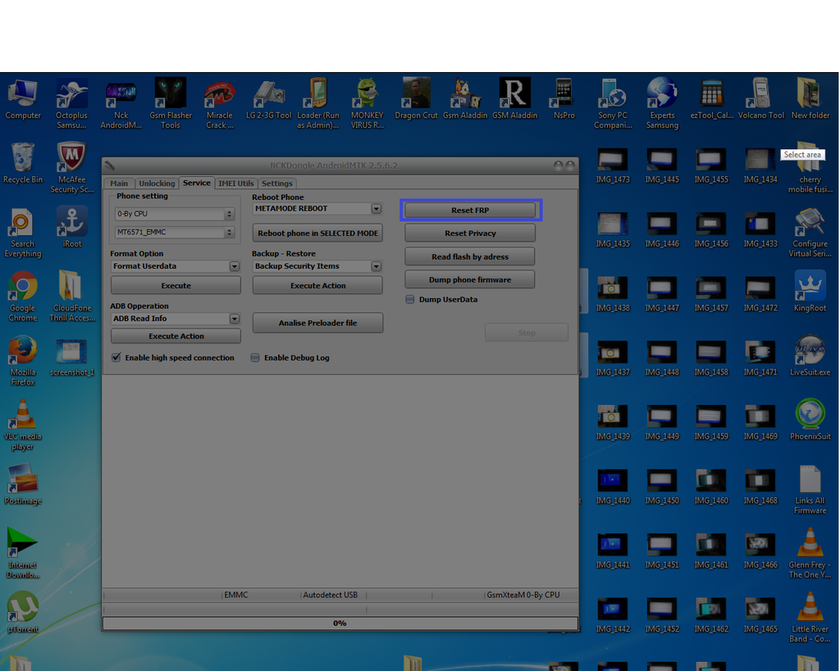Viewport: 840px width, 671px height.
Task: Toggle Enable high speed connection checkbox
Action: [116, 358]
